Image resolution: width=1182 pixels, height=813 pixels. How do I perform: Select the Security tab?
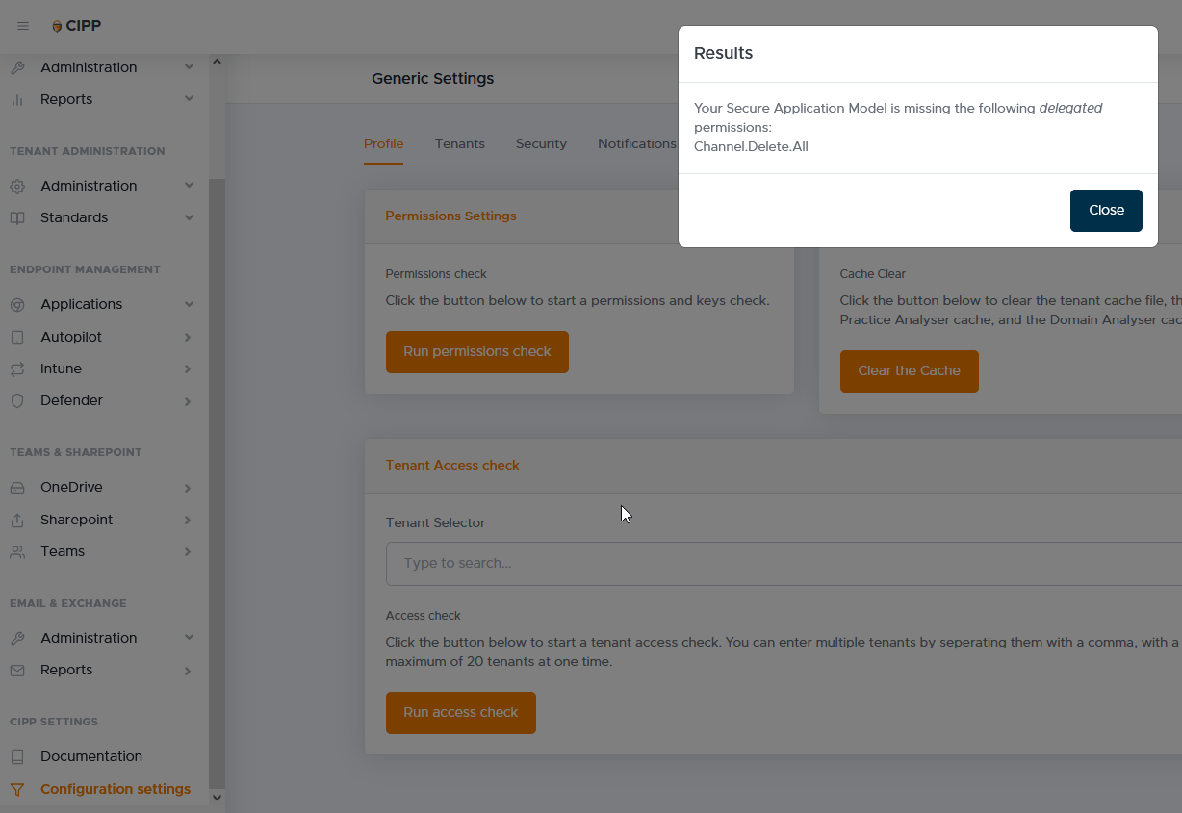click(541, 143)
